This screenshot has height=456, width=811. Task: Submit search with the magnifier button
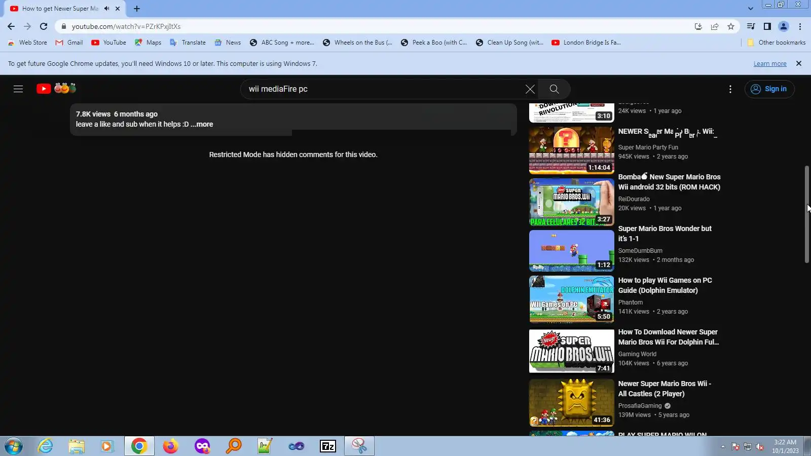point(554,89)
